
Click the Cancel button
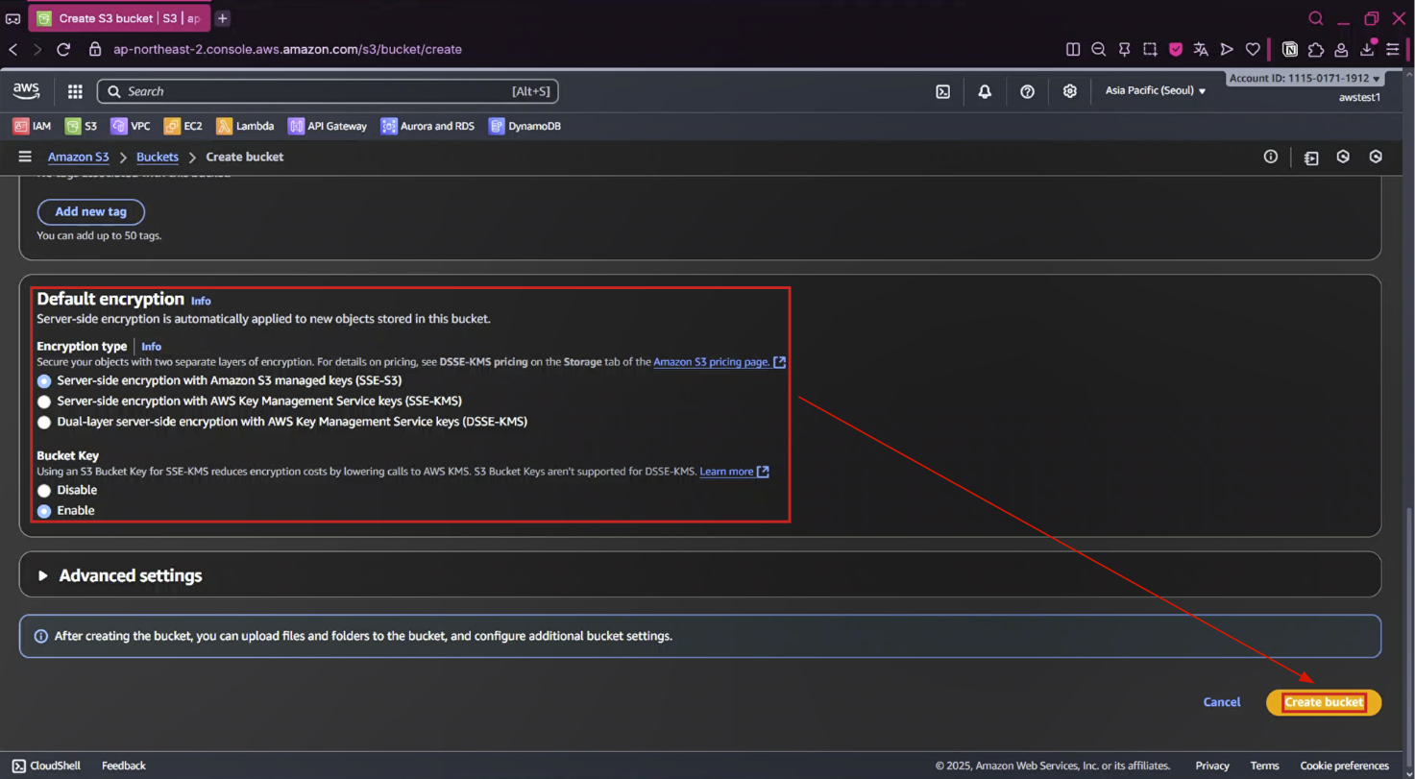[1222, 702]
